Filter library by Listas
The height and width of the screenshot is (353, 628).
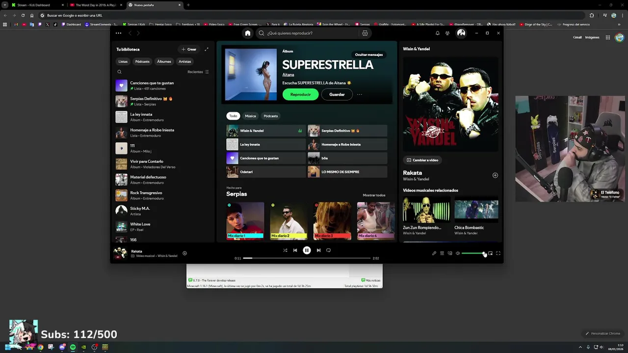click(123, 61)
